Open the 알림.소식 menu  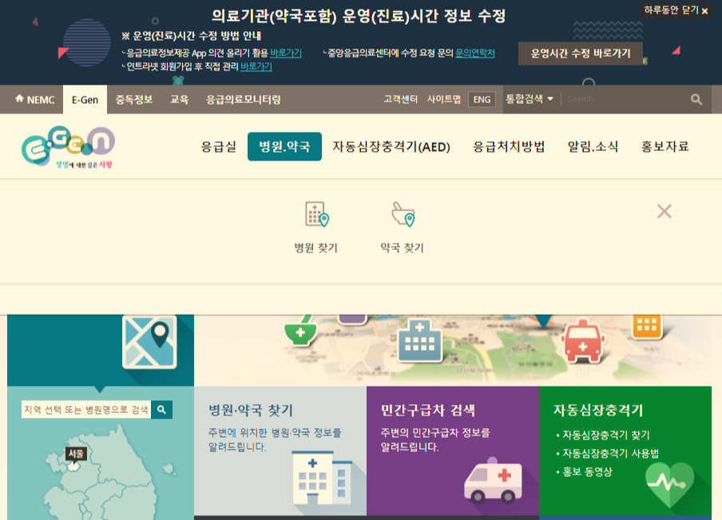tap(593, 147)
